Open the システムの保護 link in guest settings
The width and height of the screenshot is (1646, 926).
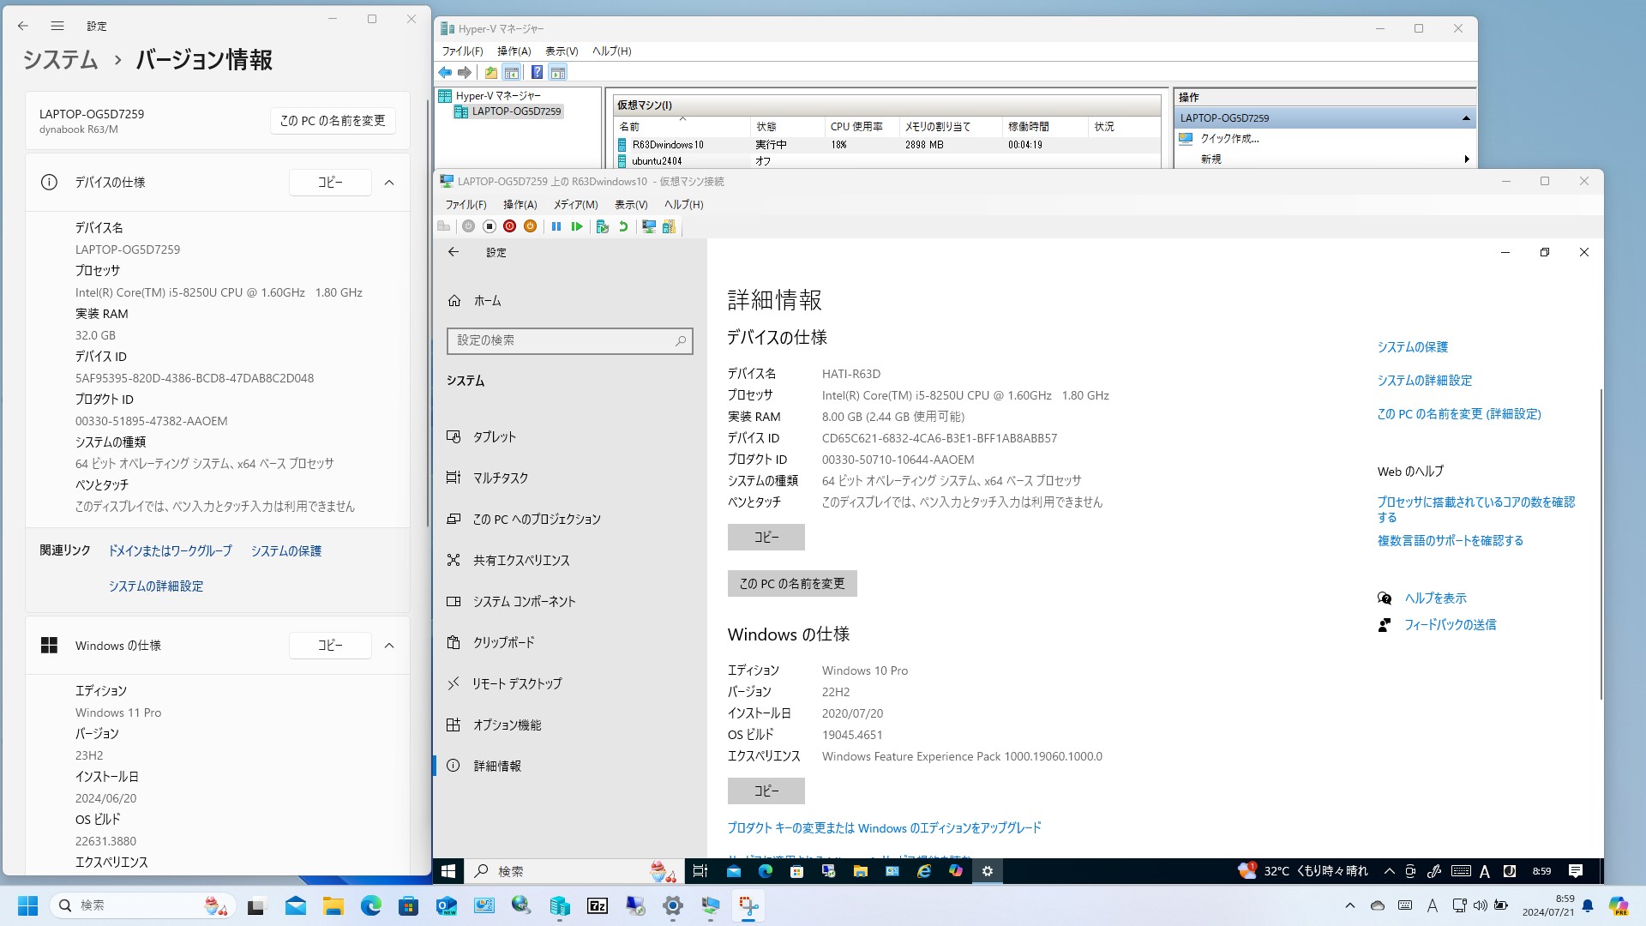[x=1412, y=347]
